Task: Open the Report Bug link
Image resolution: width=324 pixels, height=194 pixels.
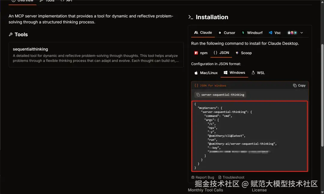Action: tap(202, 177)
